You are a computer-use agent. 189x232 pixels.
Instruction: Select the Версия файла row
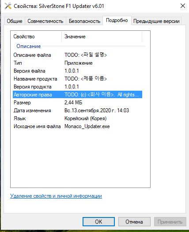pyautogui.click(x=77, y=71)
